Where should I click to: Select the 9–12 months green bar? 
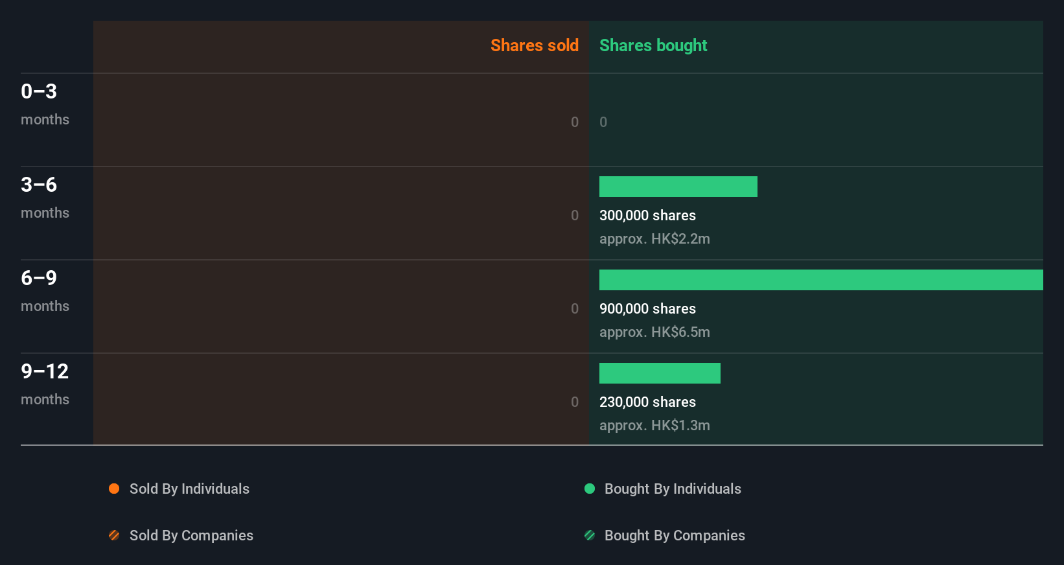coord(660,373)
